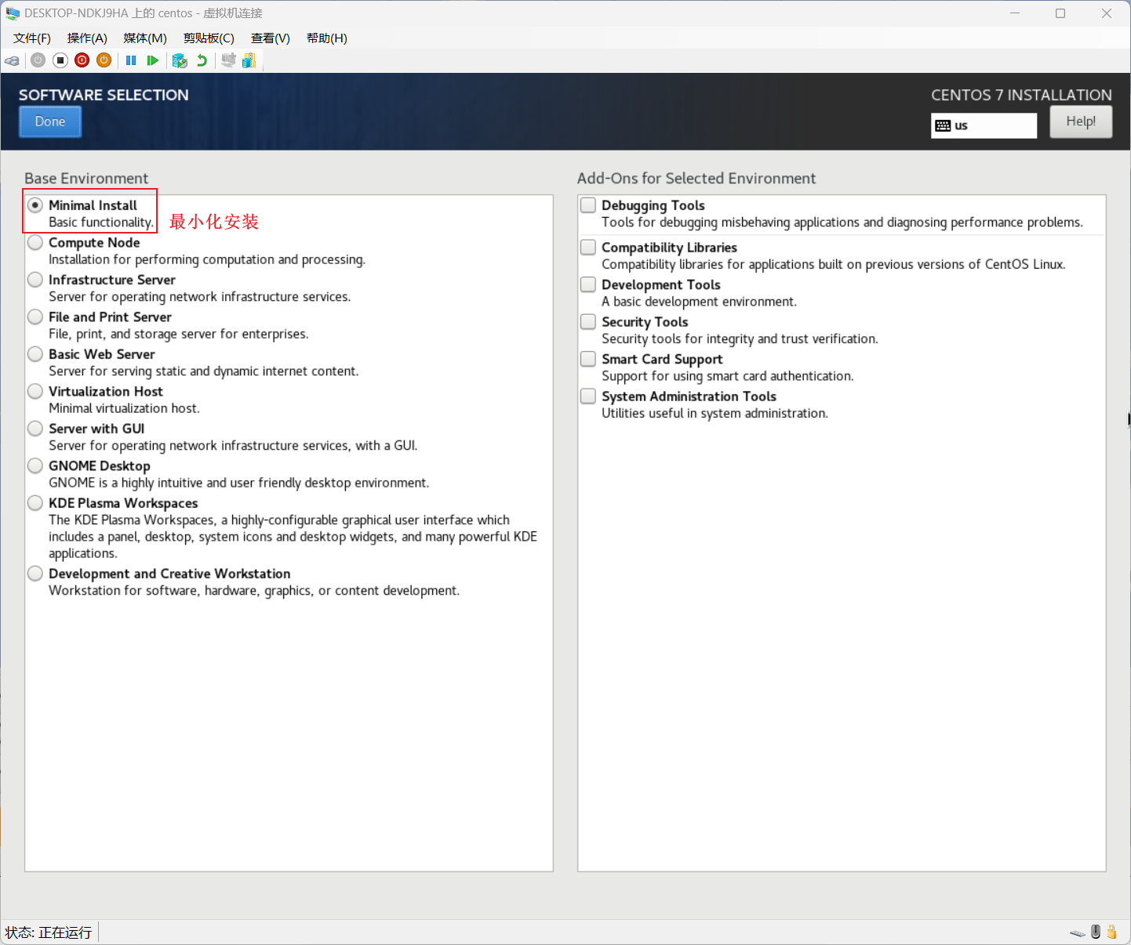Select the Minimal Install radio button

[35, 205]
